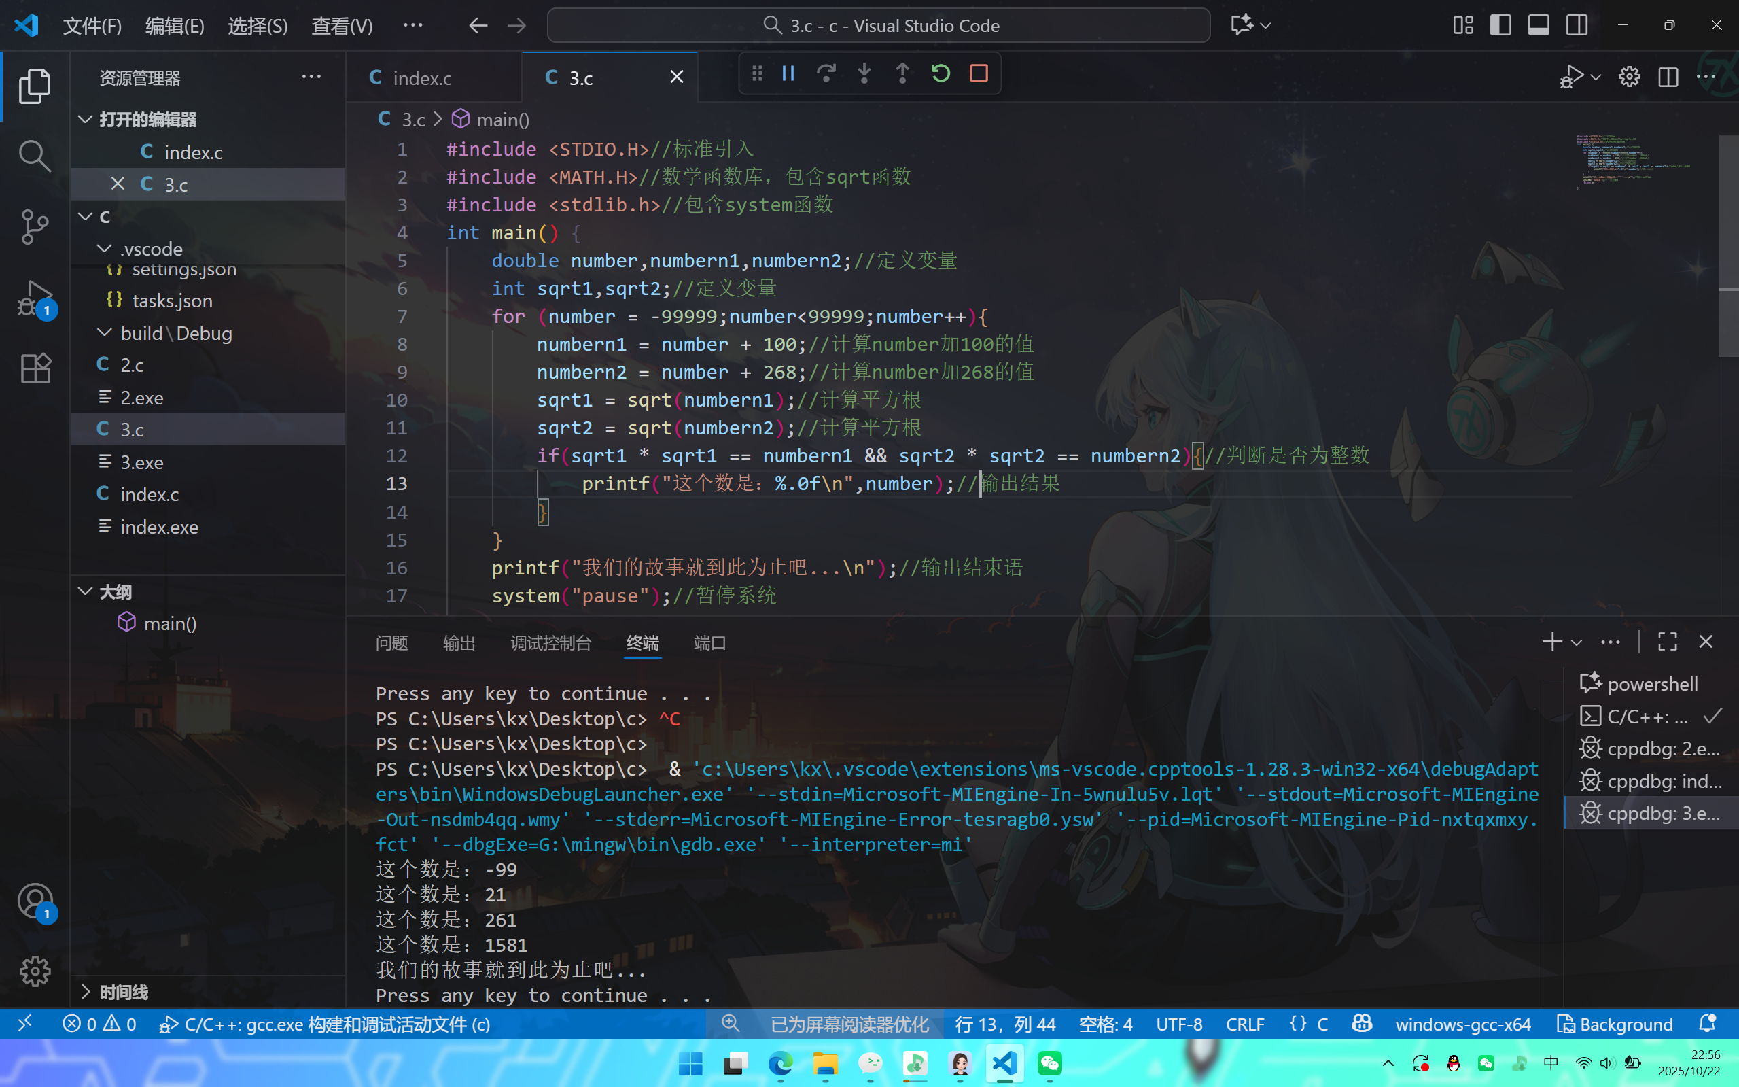The height and width of the screenshot is (1087, 1739).
Task: Click the debug Step Over button
Action: click(826, 73)
